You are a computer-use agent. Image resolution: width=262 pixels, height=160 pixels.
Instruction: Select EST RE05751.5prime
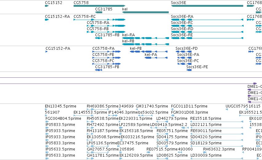[172, 131]
